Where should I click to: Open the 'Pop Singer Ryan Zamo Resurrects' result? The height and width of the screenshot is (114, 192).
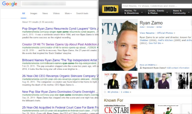coord(60,29)
